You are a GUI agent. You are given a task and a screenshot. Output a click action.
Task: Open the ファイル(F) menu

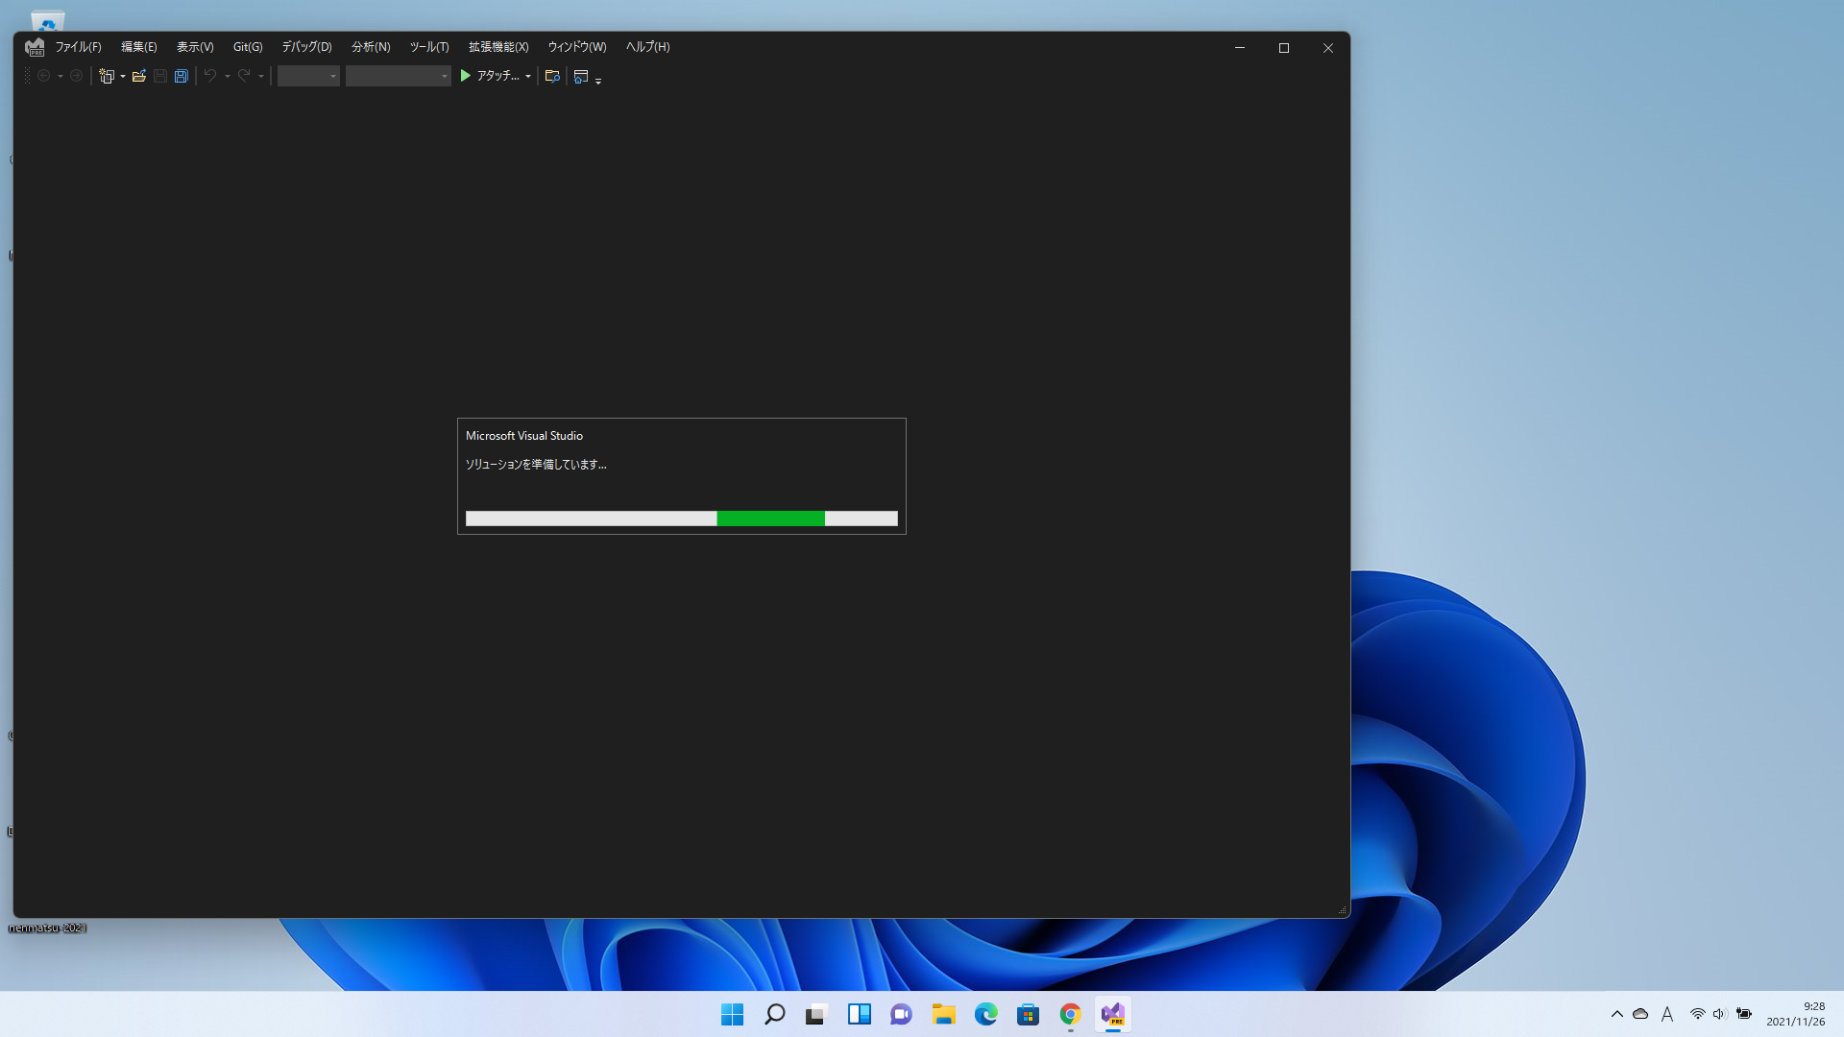[78, 47]
